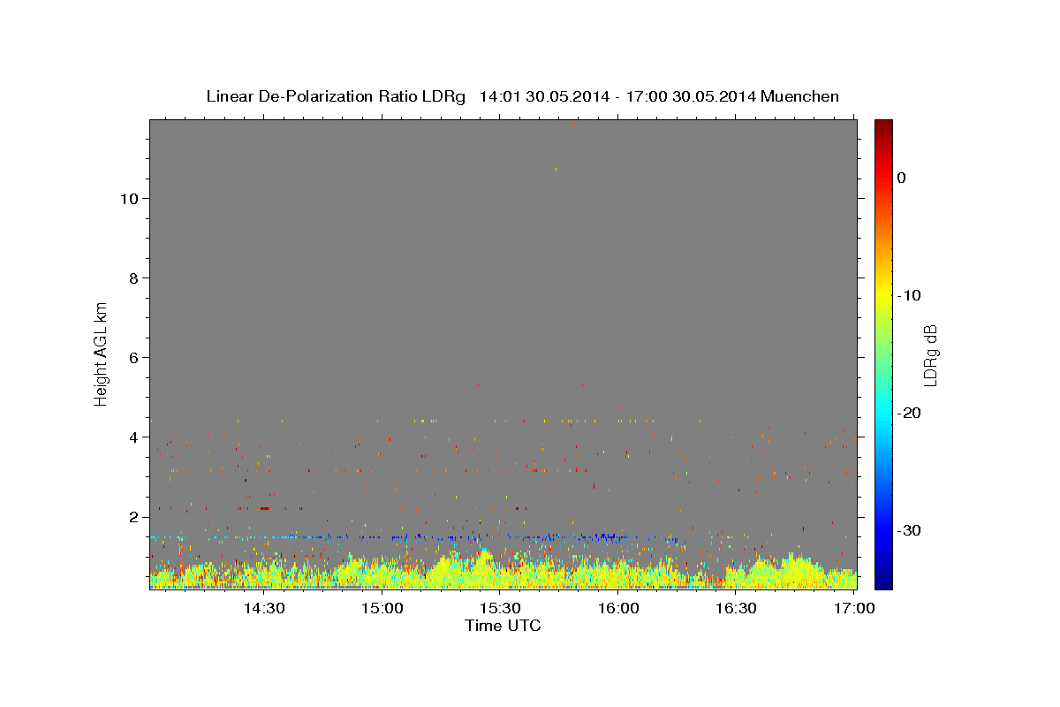
Task: Select the 16:00 time tick label
Action: 618,608
